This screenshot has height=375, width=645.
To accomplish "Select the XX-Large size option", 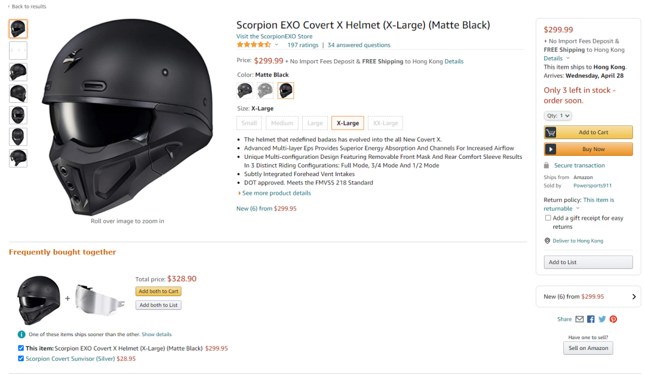I will pyautogui.click(x=385, y=123).
